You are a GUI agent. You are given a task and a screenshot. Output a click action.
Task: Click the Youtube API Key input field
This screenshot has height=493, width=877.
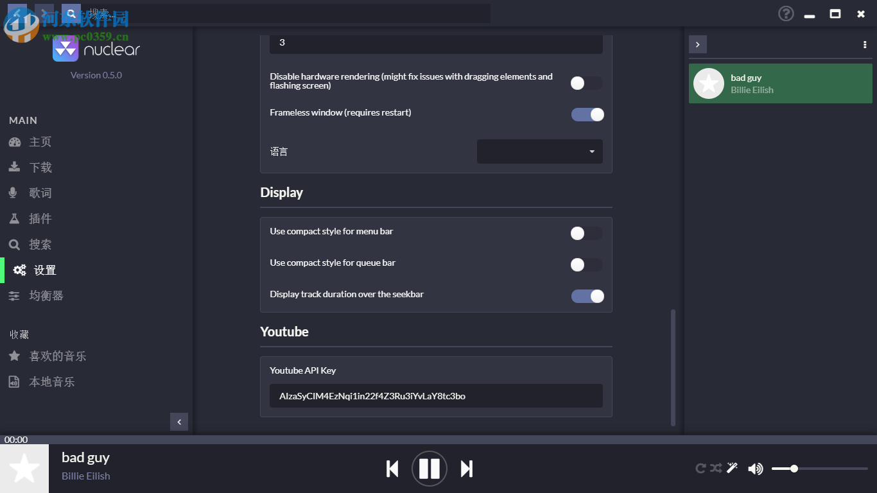coord(436,396)
